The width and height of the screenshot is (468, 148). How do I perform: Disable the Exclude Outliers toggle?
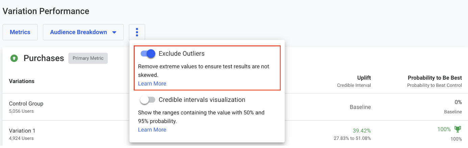[148, 53]
